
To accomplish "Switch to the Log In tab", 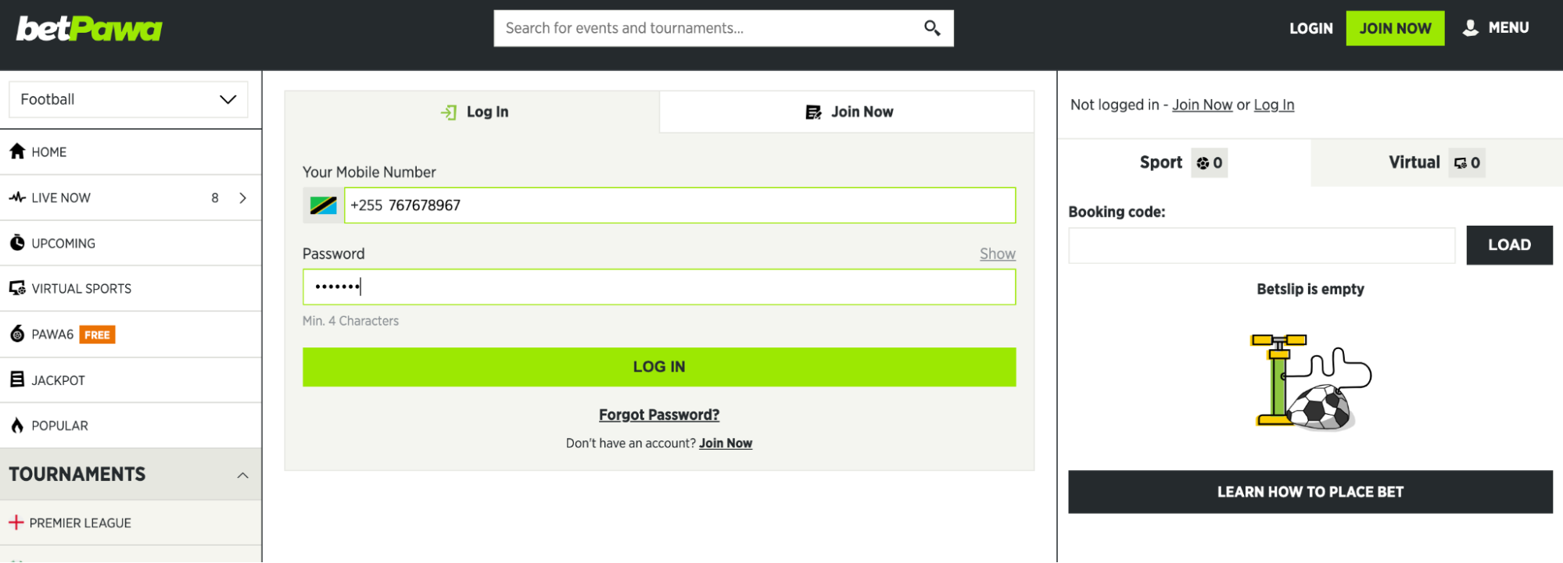I will click(x=472, y=112).
